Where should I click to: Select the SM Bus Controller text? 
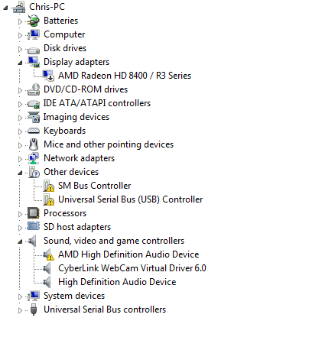coord(95,186)
